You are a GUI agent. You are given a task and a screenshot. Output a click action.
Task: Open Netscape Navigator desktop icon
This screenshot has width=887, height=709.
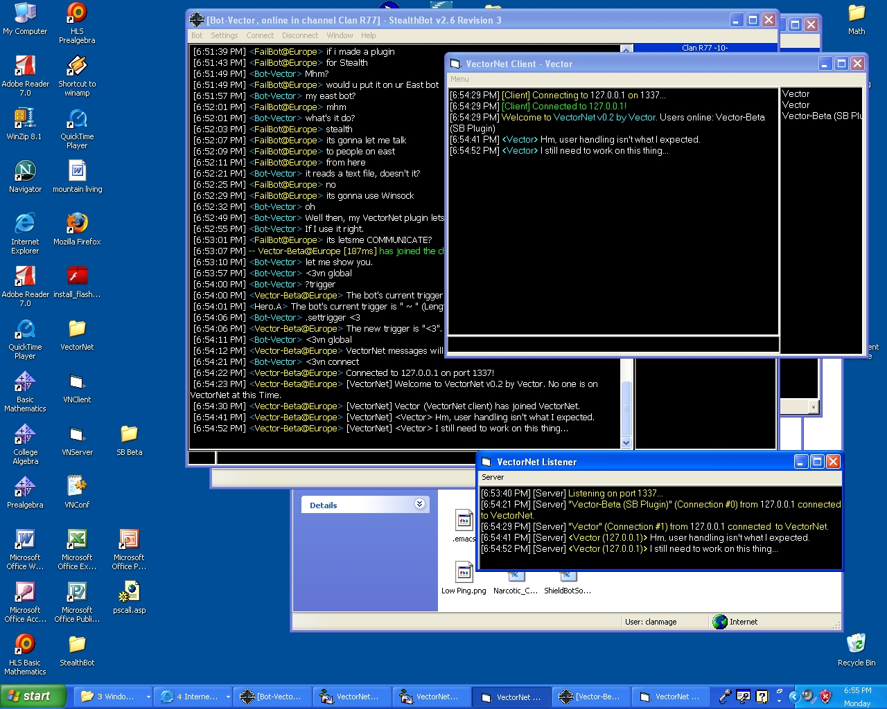(x=25, y=177)
